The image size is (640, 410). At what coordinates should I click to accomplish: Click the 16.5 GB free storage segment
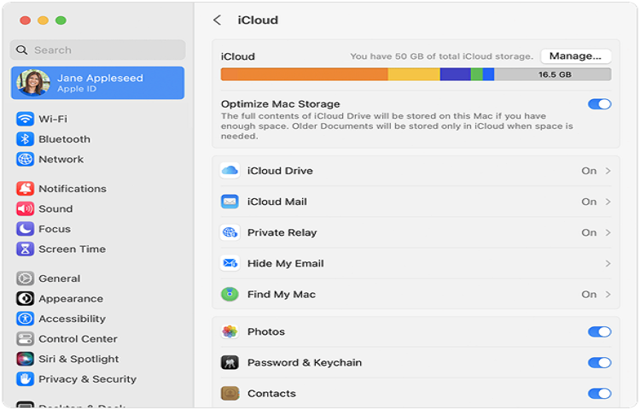click(553, 74)
